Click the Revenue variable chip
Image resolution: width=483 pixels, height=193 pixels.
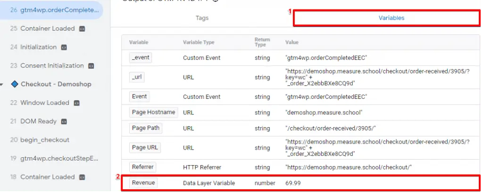[143, 183]
